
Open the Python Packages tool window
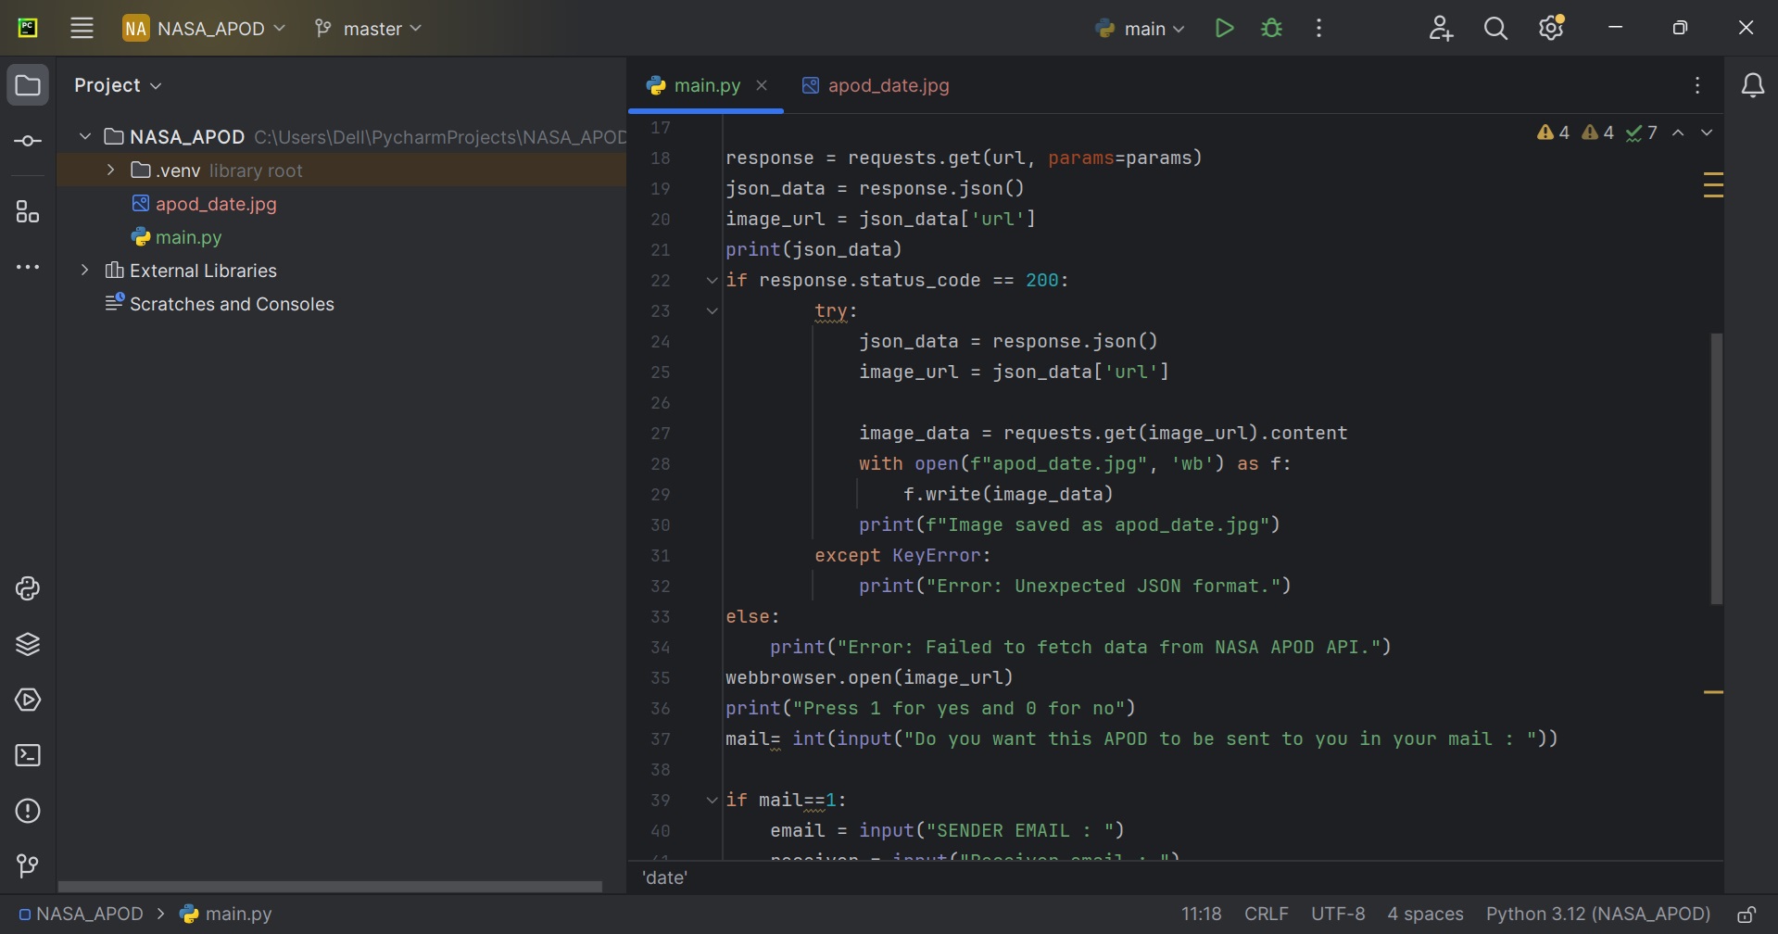coord(28,645)
